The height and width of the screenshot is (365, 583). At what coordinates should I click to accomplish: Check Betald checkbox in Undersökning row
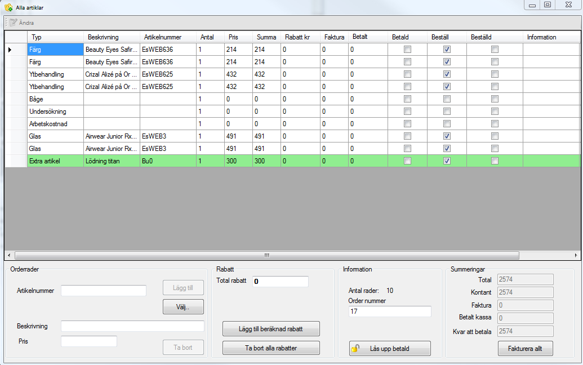point(407,112)
